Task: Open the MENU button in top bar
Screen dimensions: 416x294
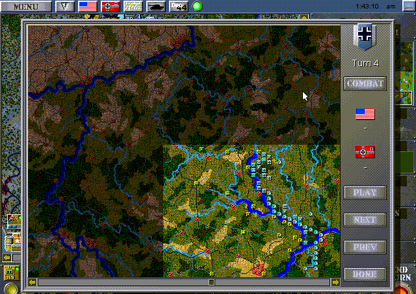Action: (25, 6)
